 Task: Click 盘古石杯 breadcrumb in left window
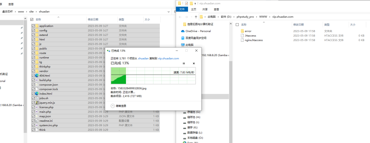pos(8,11)
